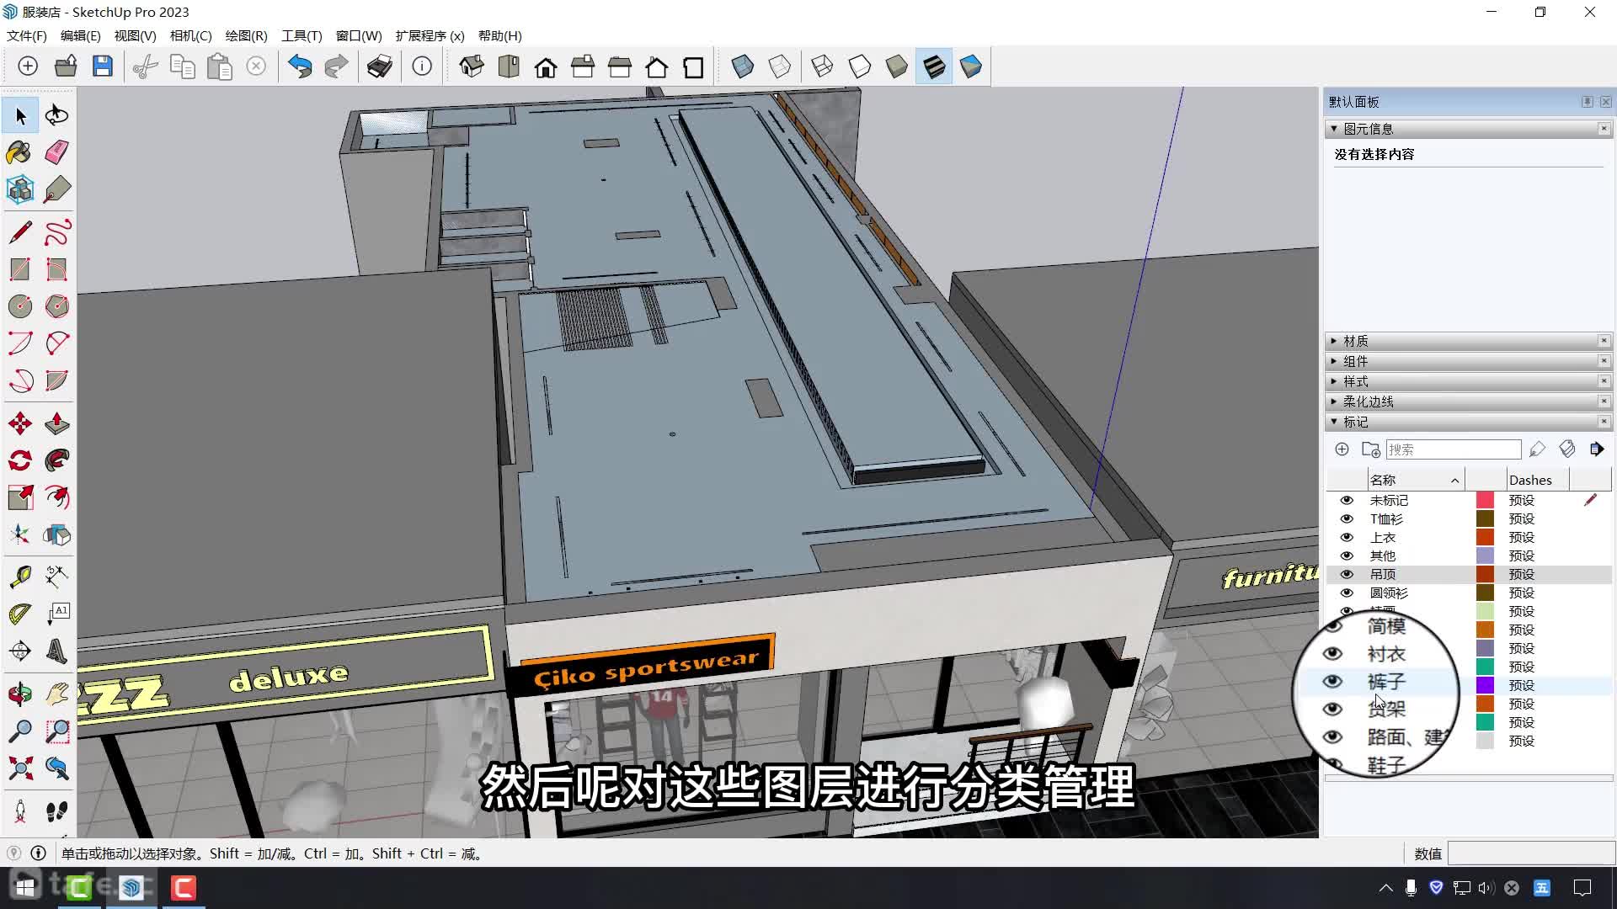Image resolution: width=1617 pixels, height=909 pixels.
Task: Select the Zoom magnifier tool
Action: pos(20,731)
